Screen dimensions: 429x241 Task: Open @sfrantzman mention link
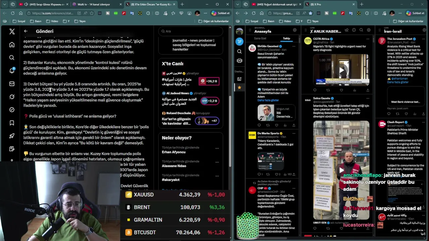pos(400,79)
